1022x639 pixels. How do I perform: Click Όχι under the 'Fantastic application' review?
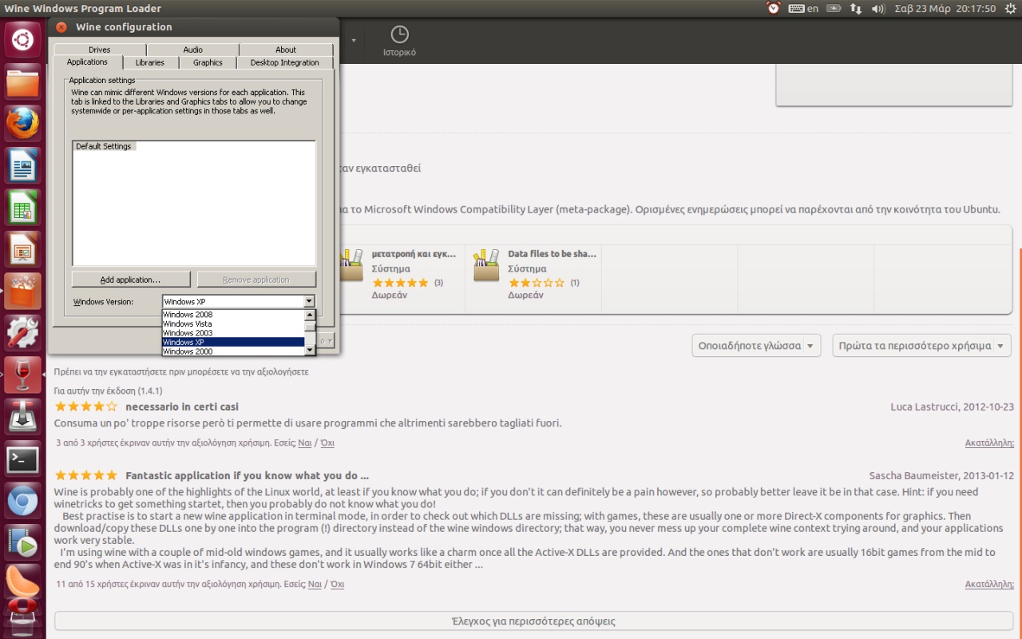[x=337, y=584]
